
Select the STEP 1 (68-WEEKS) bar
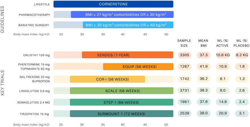pyautogui.click(x=122, y=102)
